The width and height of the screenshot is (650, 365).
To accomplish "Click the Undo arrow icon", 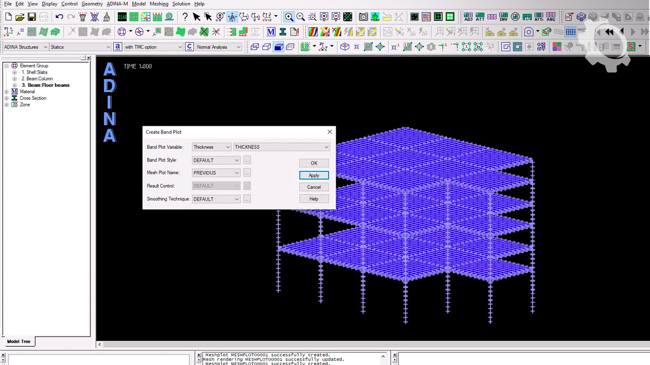I will pos(59,17).
